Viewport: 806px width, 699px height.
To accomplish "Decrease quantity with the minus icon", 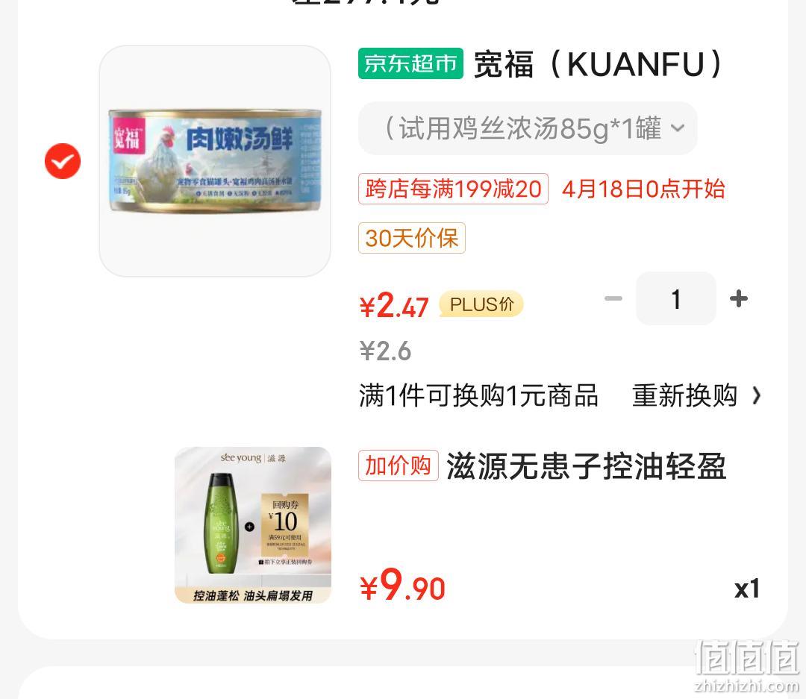I will [x=613, y=298].
